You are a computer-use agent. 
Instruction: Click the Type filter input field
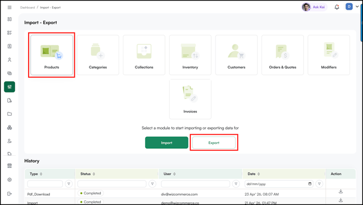point(45,184)
